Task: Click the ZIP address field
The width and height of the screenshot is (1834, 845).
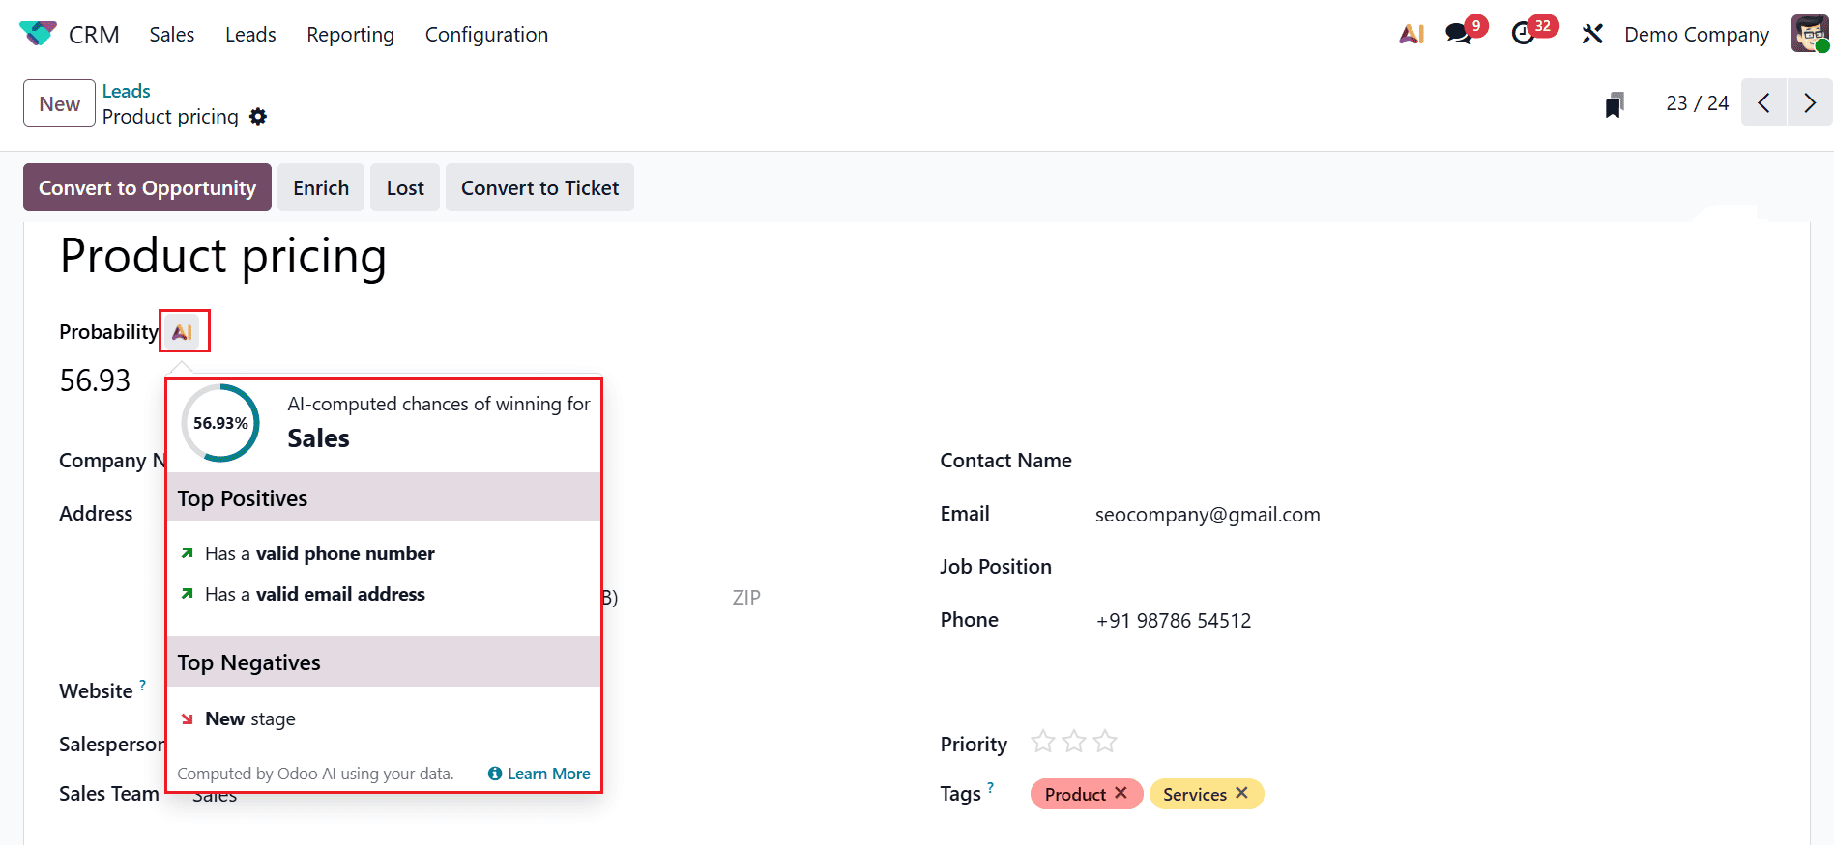Action: (x=746, y=598)
